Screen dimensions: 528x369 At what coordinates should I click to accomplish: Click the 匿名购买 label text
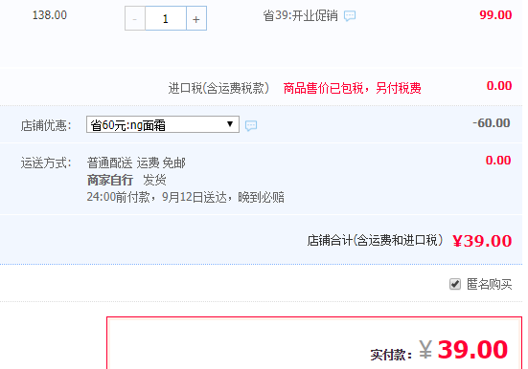point(489,284)
